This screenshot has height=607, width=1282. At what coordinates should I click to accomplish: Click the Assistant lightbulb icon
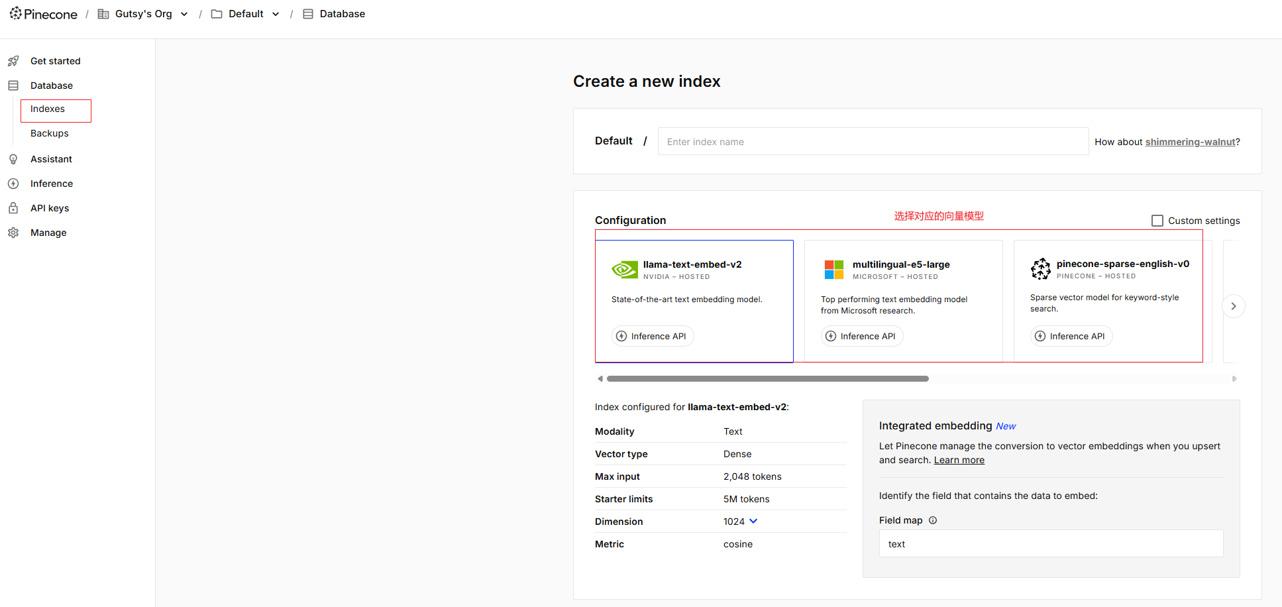(13, 159)
